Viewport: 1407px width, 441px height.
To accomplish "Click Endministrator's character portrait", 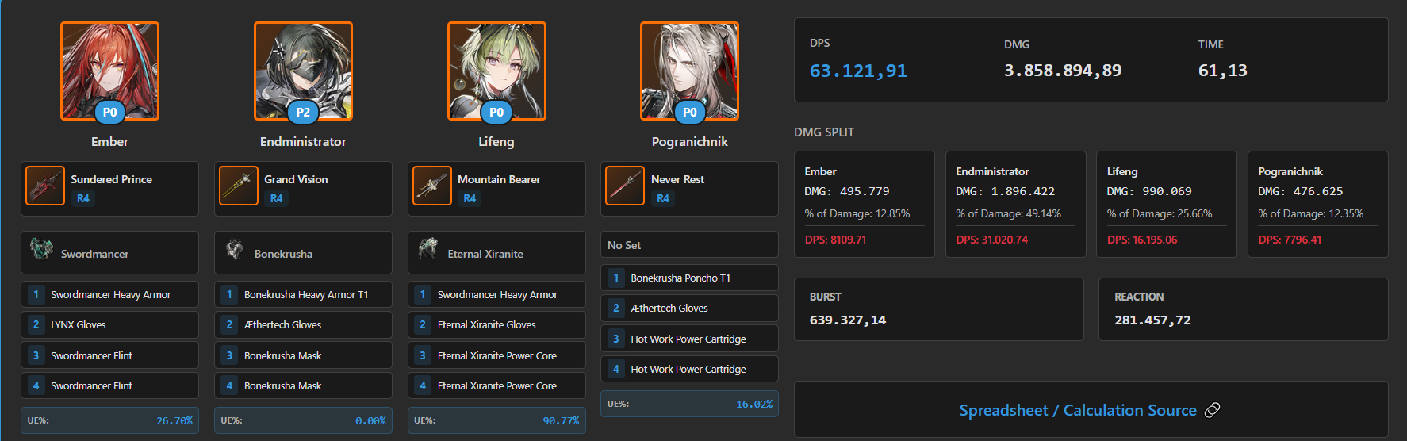I will pyautogui.click(x=303, y=71).
